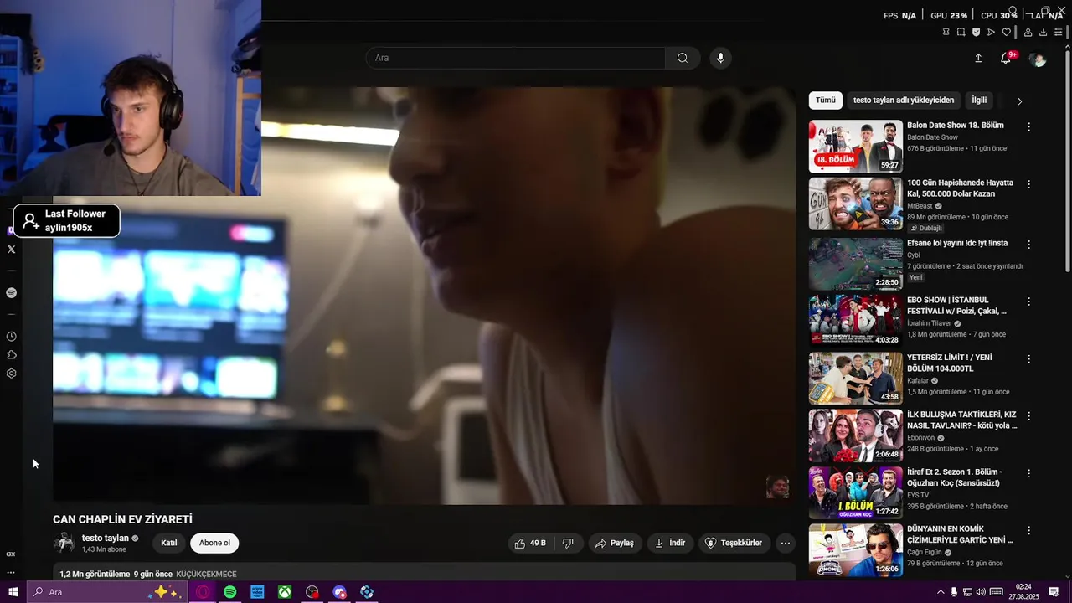The height and width of the screenshot is (603, 1072).
Task: Open the easy setup sliders icon
Action: [1059, 33]
